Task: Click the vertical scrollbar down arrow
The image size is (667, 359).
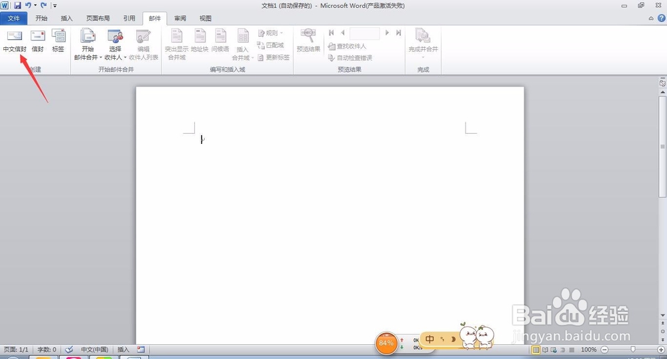Action: pyautogui.click(x=662, y=315)
